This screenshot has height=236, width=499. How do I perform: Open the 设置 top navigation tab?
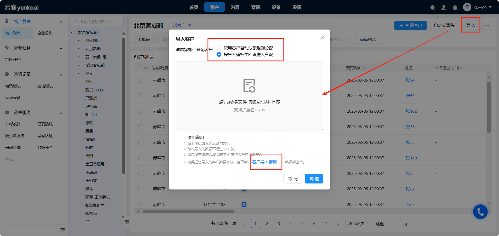(297, 7)
